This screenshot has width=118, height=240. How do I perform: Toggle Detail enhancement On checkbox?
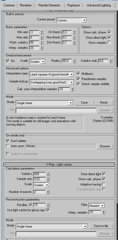click(8, 61)
